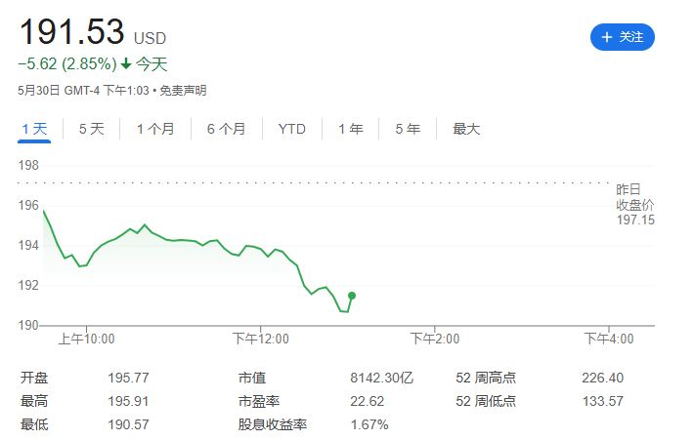
Task: Click the 52 周高点 value 226.40
Action: (x=602, y=378)
